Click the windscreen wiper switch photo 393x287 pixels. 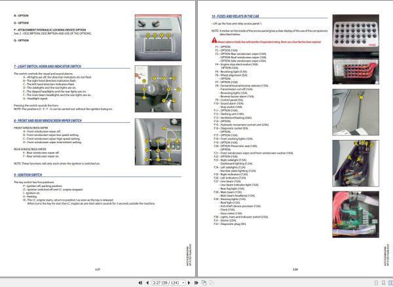coord(158,142)
